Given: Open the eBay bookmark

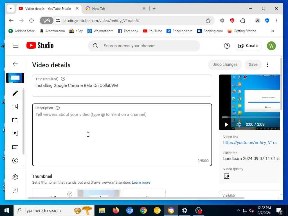Looking at the screenshot, I should [x=76, y=31].
